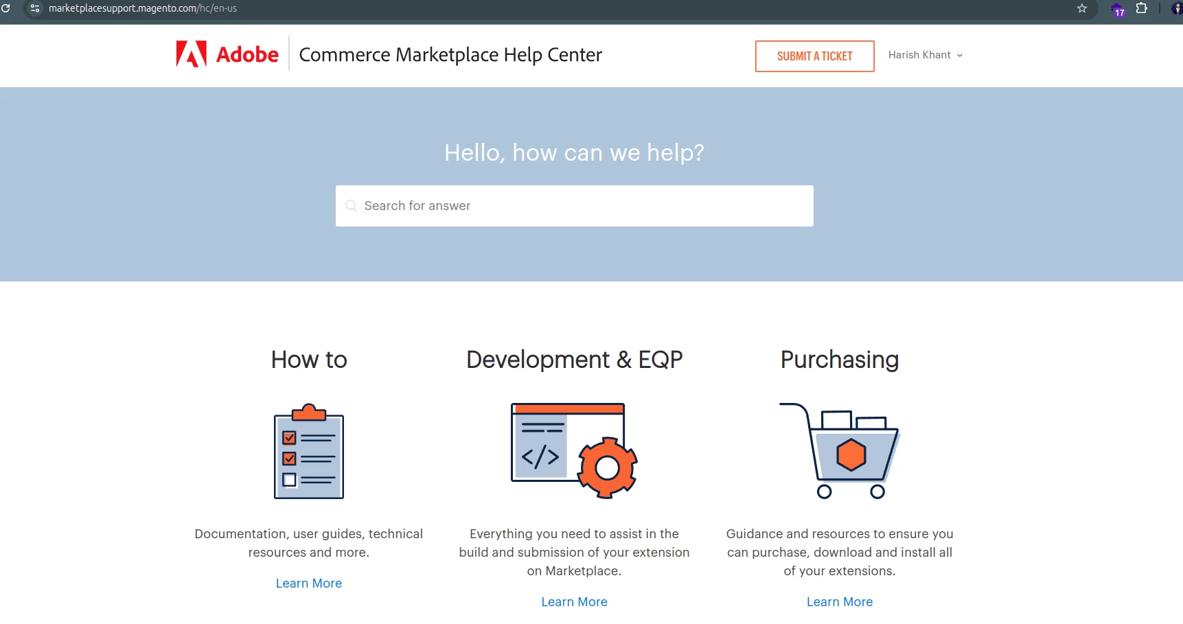Expand the Harish Khant user menu
This screenshot has width=1183, height=624.
click(926, 55)
